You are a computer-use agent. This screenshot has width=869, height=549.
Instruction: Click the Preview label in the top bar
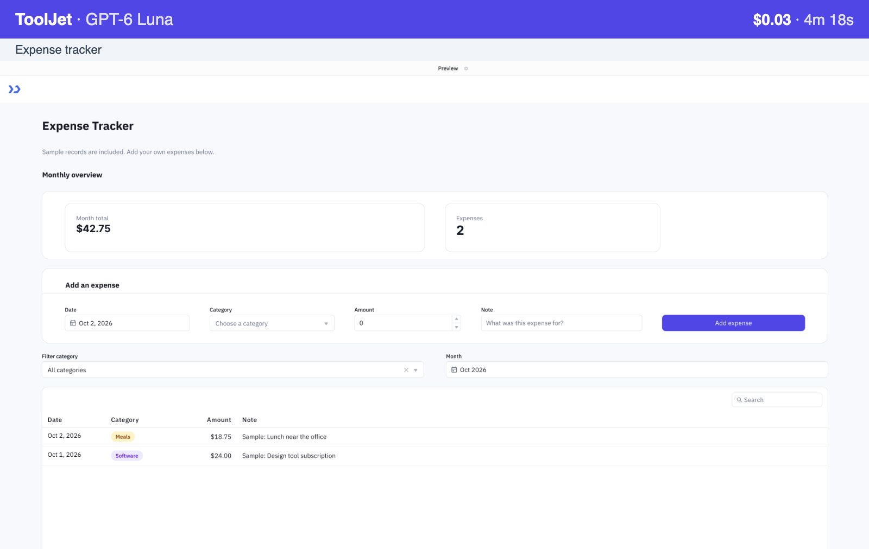click(448, 68)
